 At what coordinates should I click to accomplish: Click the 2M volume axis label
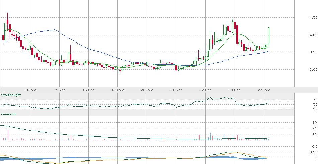(x=315, y=128)
